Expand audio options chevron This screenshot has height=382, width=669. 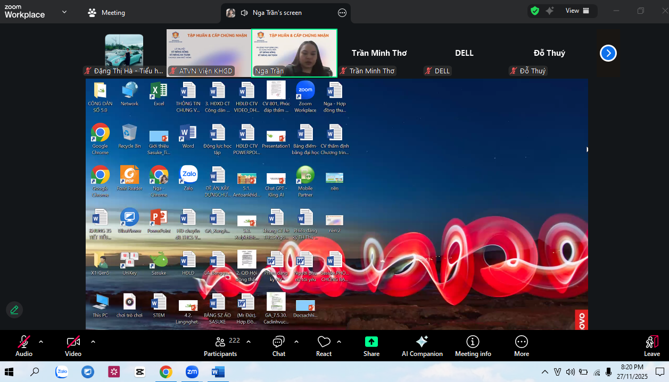(x=41, y=342)
